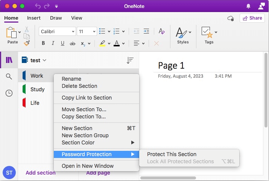The width and height of the screenshot is (269, 181).
Task: Open the notifications bell icon
Action: pyautogui.click(x=248, y=6)
